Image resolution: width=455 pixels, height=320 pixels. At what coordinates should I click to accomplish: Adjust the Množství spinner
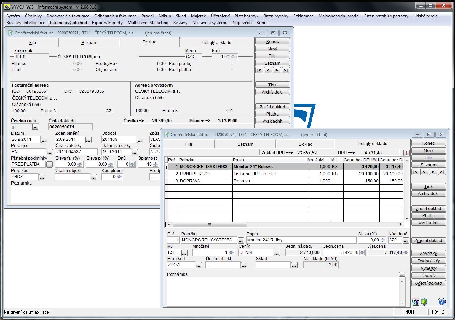[x=232, y=252]
